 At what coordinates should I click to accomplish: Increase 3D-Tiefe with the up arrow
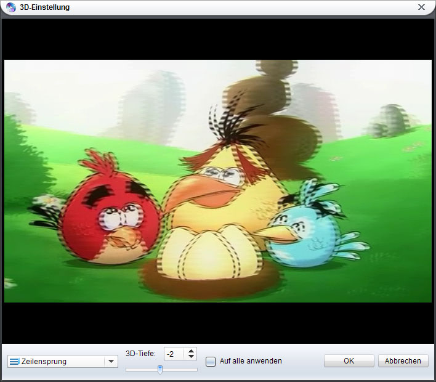[x=191, y=351]
